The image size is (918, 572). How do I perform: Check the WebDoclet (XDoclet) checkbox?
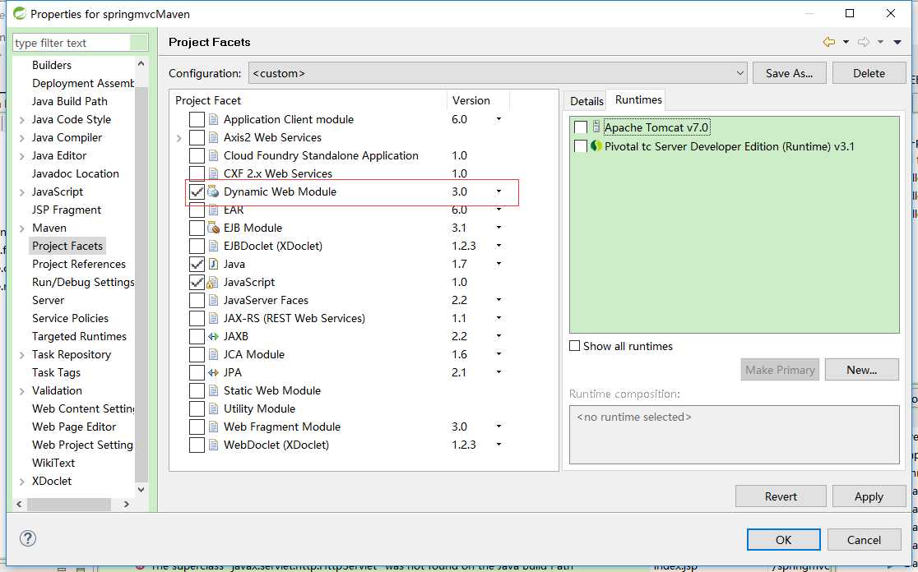[197, 445]
